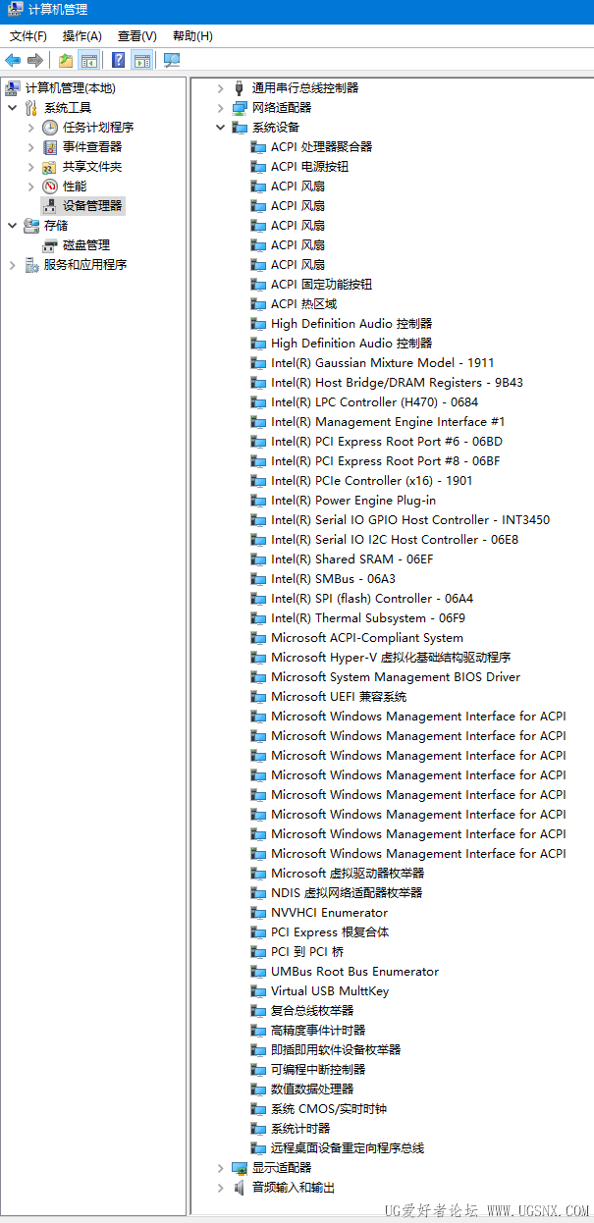Select ACPI 热区域 device
This screenshot has height=1223, width=594.
[x=304, y=304]
